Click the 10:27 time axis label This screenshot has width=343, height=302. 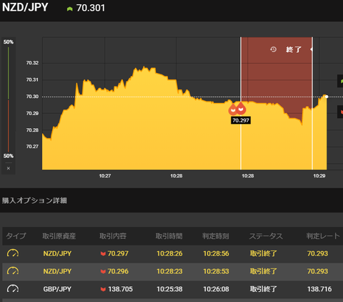[105, 176]
